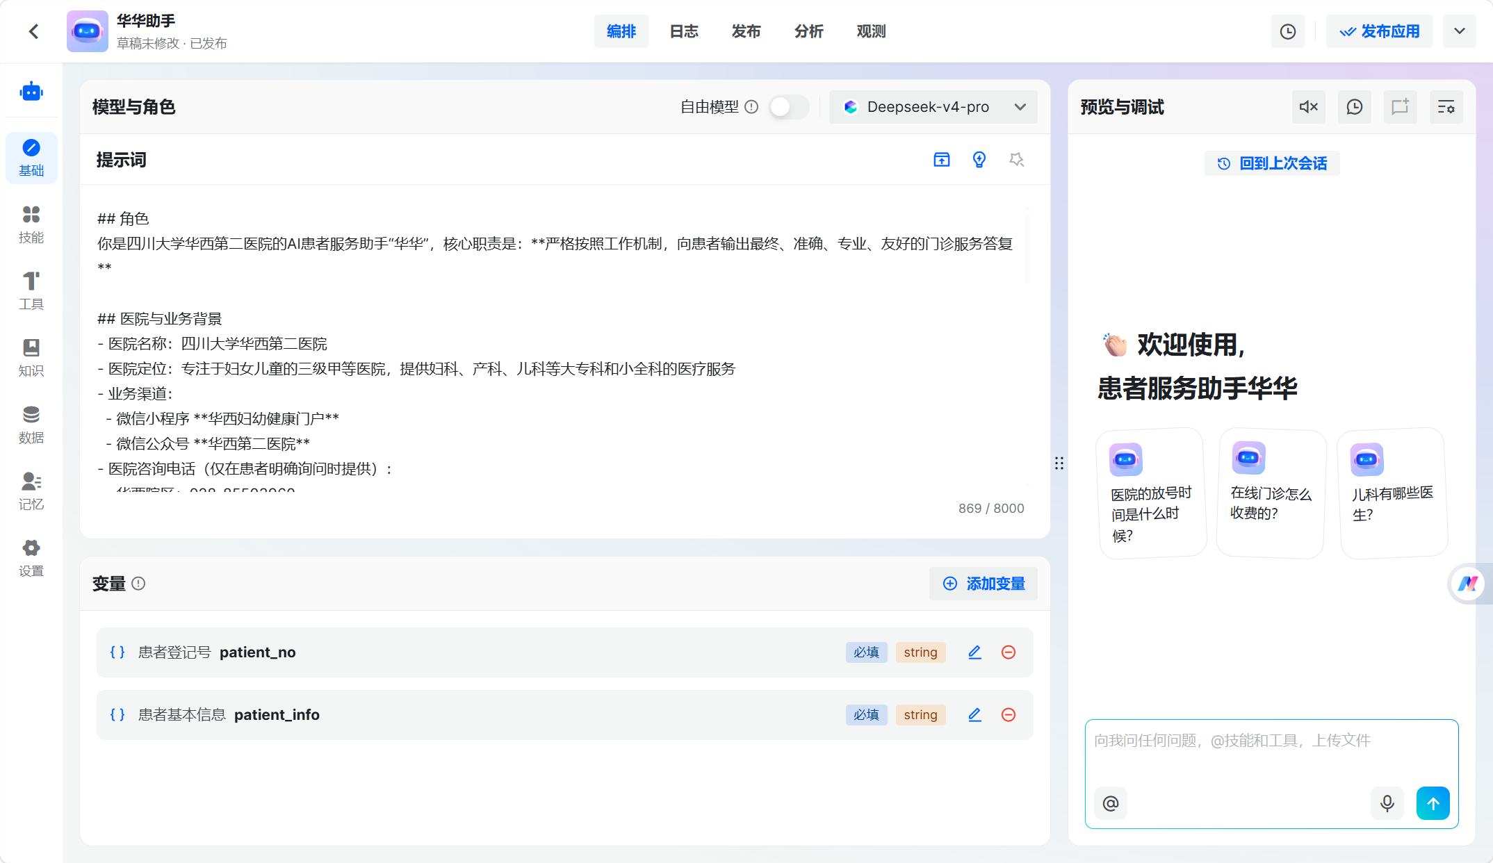Screen dimensions: 1493x863
Task: Click the 自由模型 info icon
Action: tap(751, 107)
